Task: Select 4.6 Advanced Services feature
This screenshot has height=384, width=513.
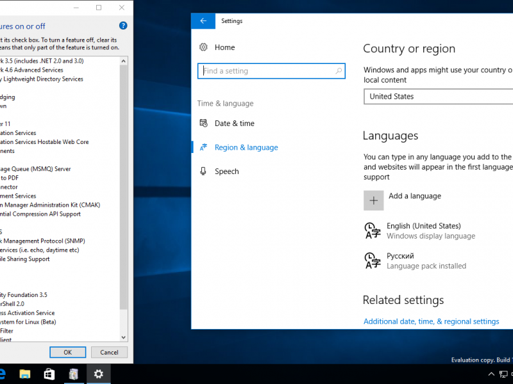Action: point(31,70)
